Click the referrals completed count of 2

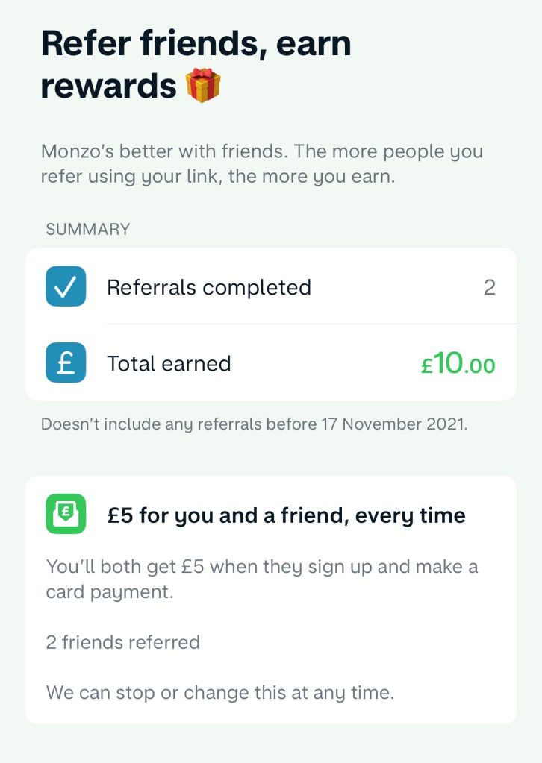(489, 287)
